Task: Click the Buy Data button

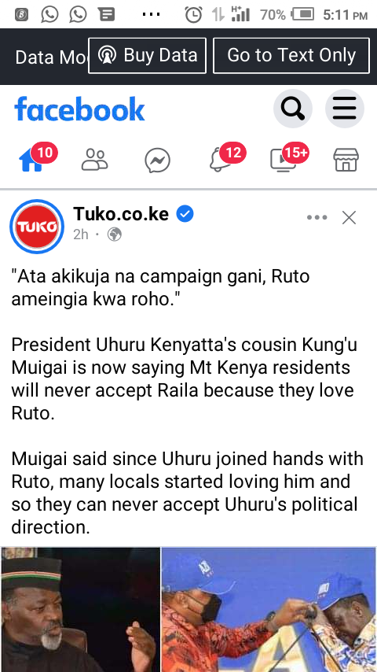Action: tap(147, 56)
